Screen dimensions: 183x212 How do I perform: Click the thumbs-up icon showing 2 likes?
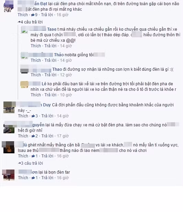click(x=33, y=136)
